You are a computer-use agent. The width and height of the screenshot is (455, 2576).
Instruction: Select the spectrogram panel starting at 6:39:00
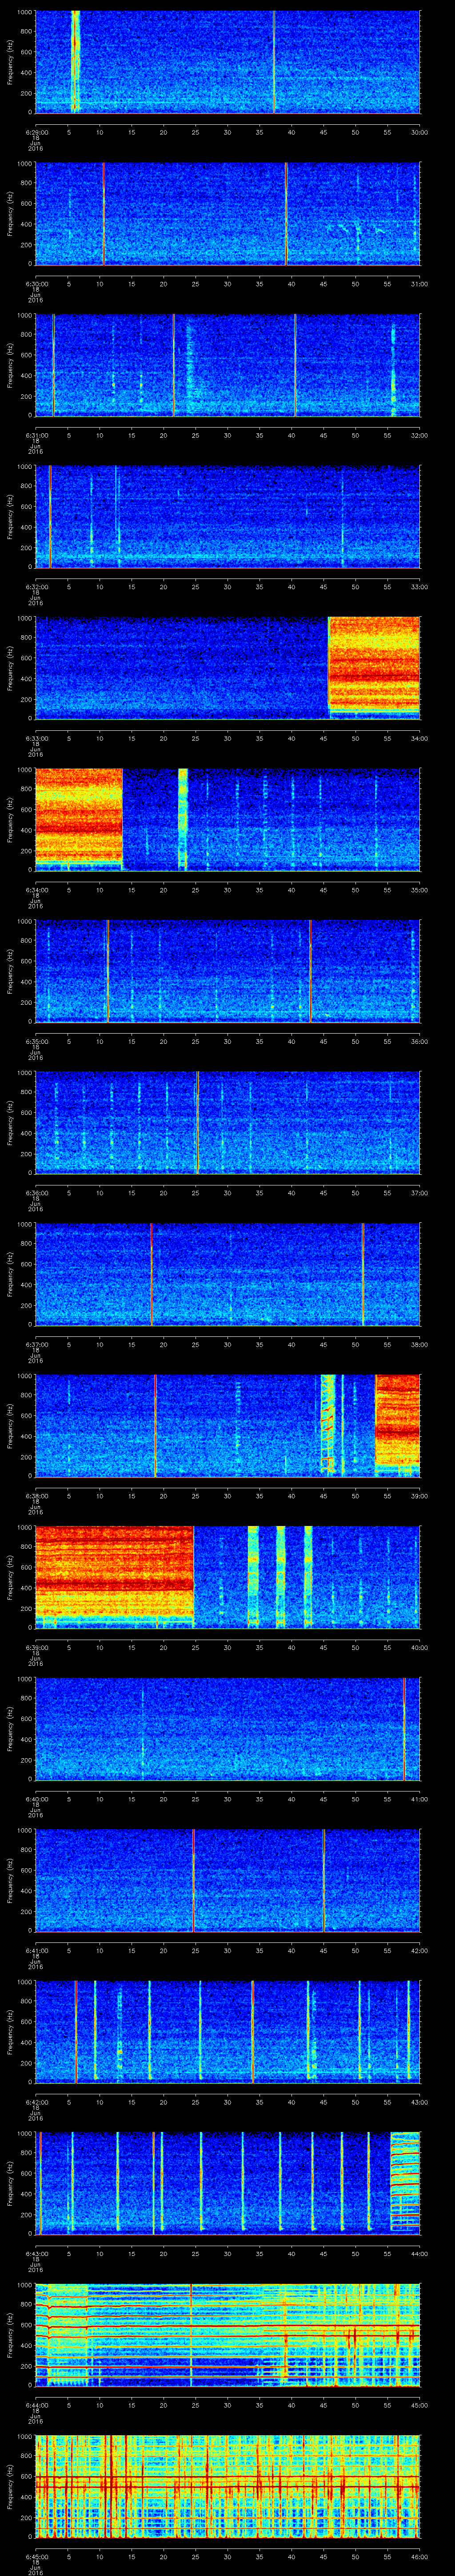pos(228,1577)
